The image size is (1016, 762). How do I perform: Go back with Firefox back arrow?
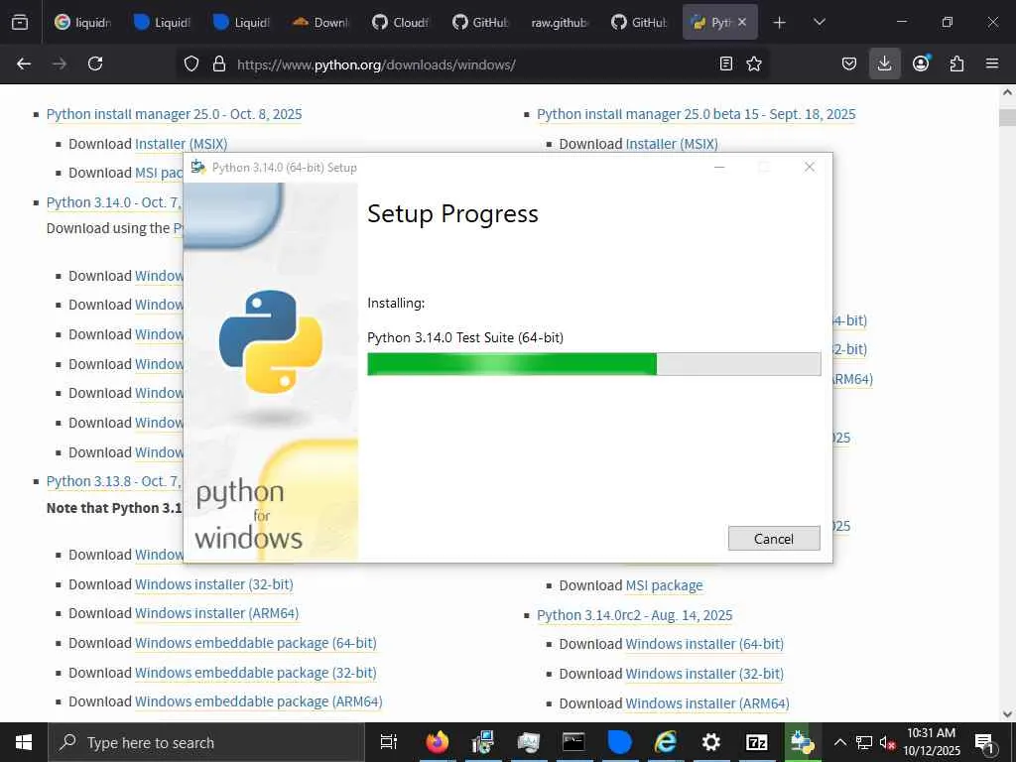24,63
